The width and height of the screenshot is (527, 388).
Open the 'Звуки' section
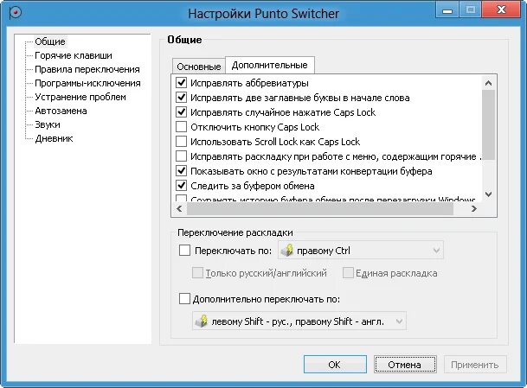coord(48,124)
